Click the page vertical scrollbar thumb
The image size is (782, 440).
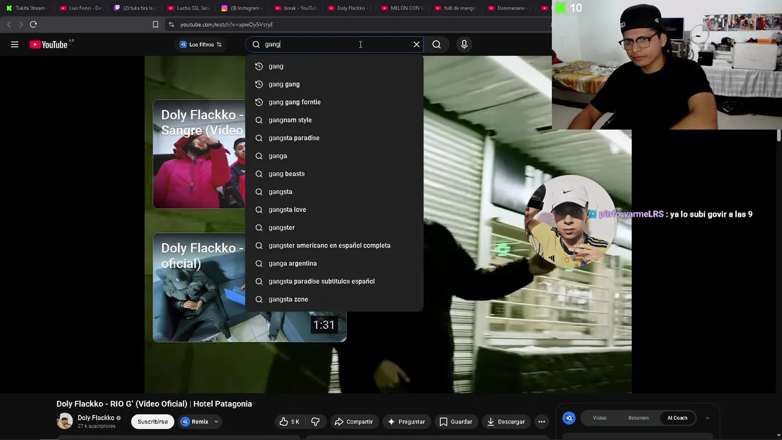coord(779,136)
